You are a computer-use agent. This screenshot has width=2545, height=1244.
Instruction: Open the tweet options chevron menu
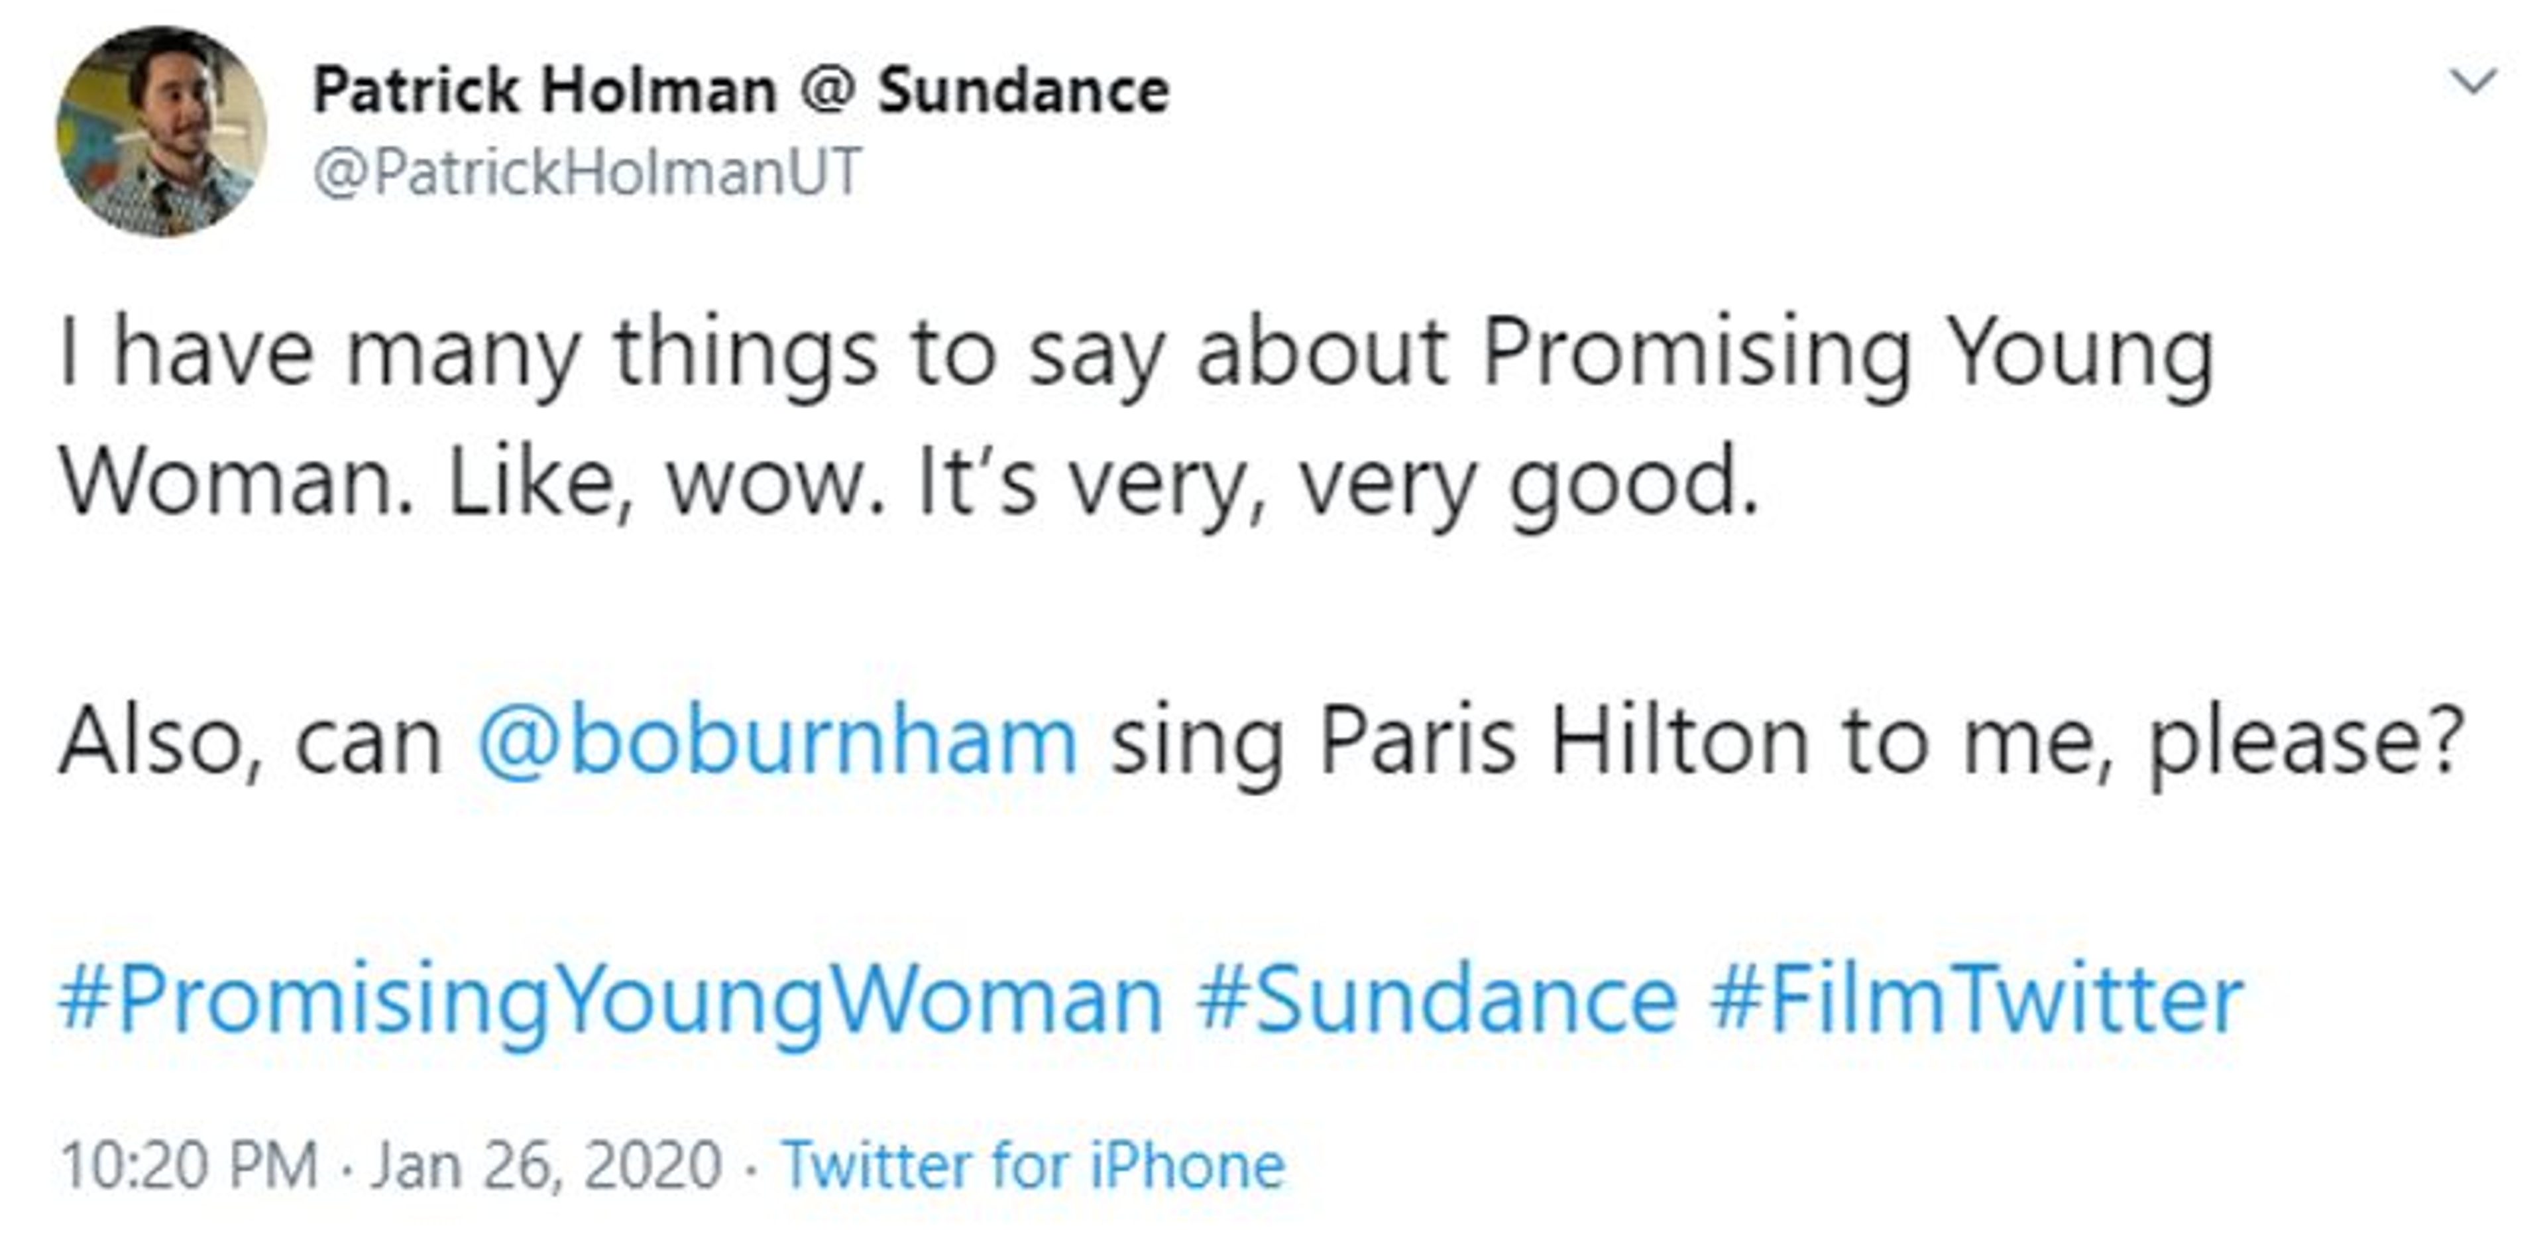click(x=2474, y=81)
